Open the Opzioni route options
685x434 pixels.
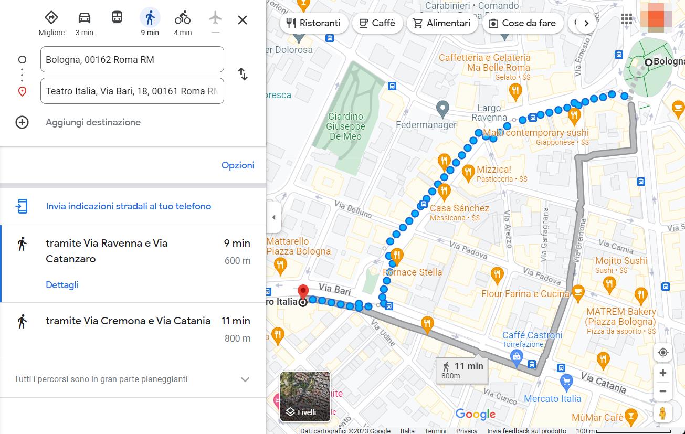point(238,165)
